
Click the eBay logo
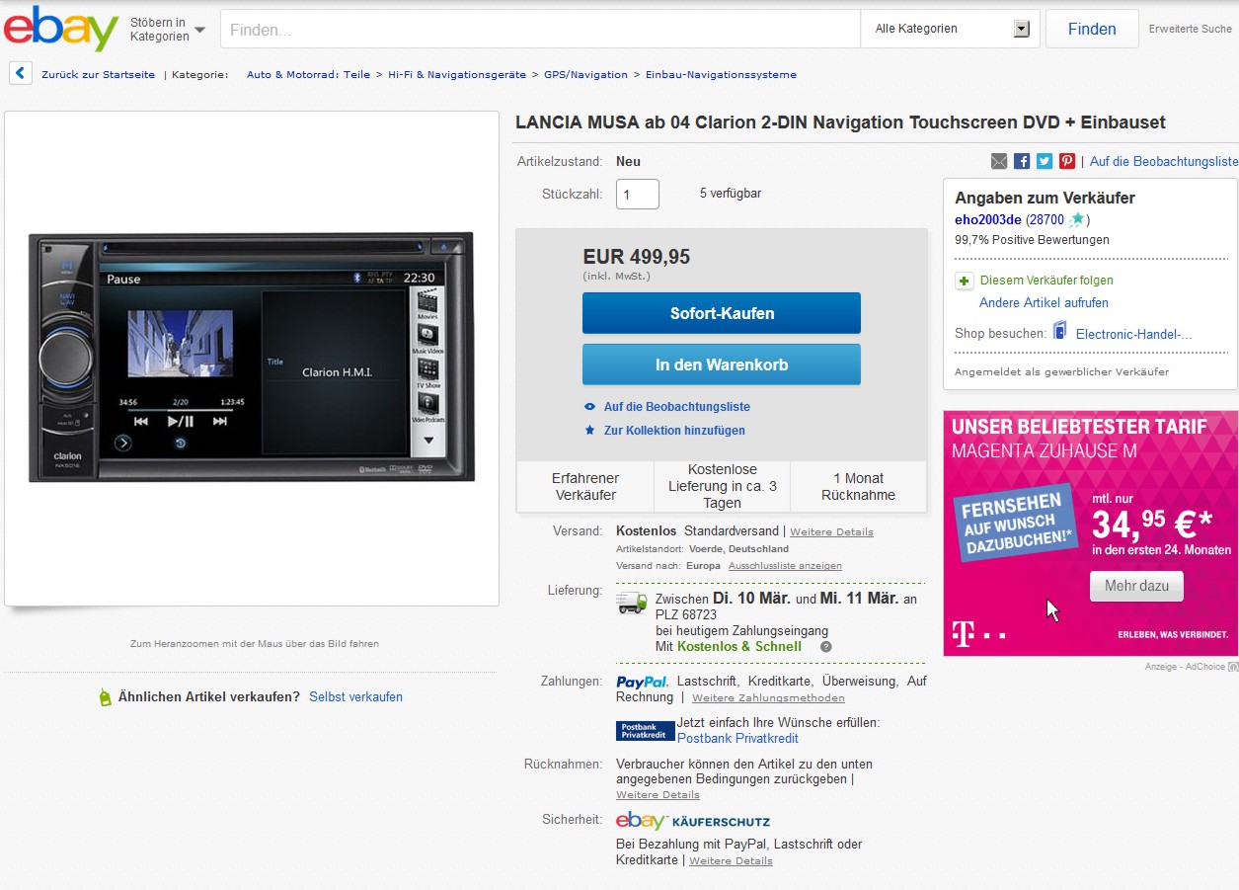point(61,29)
